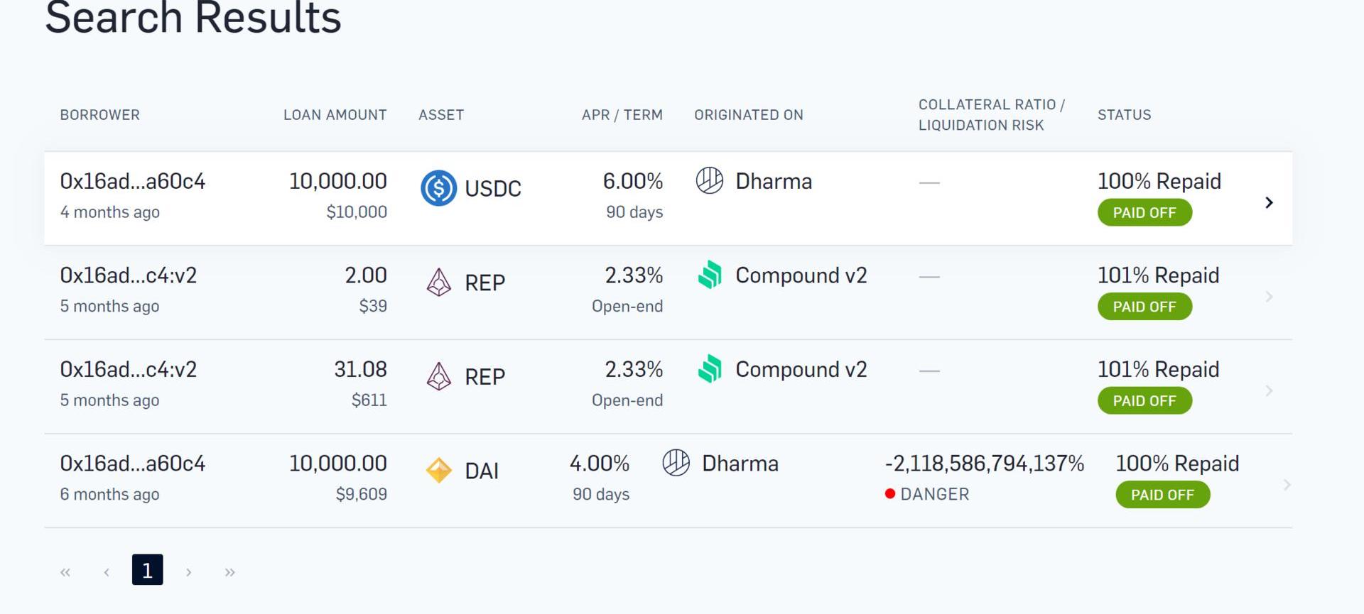The image size is (1364, 614).
Task: Go to previous results page
Action: [107, 572]
